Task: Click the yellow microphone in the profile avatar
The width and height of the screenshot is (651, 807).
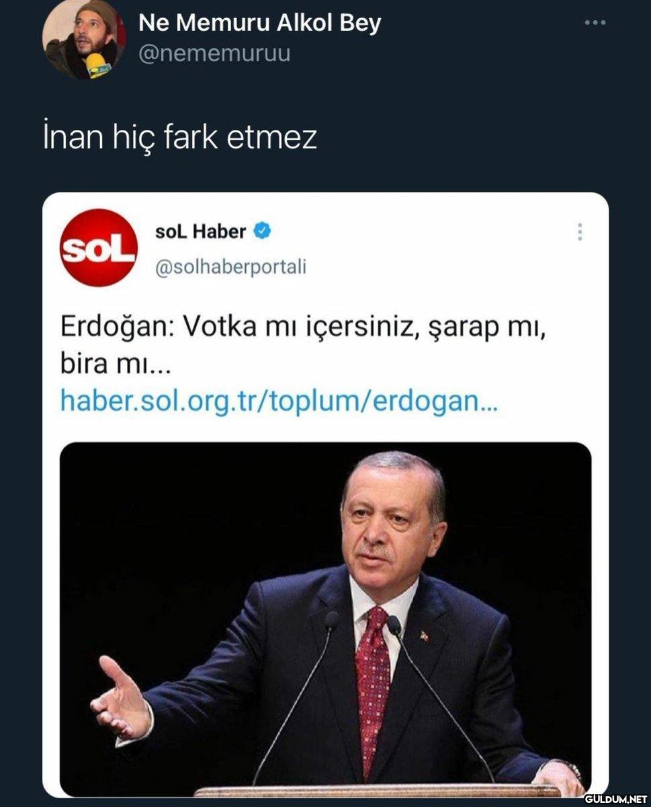Action: [98, 65]
